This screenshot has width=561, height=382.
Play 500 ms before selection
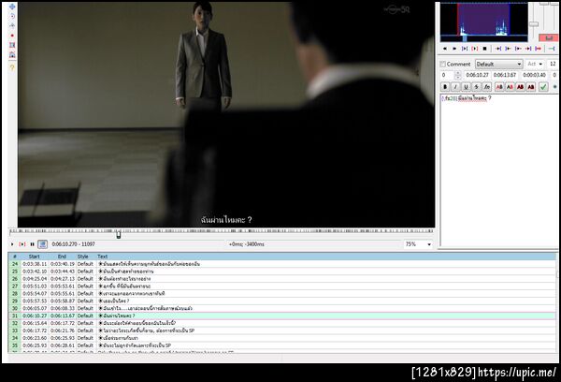pyautogui.click(x=498, y=49)
